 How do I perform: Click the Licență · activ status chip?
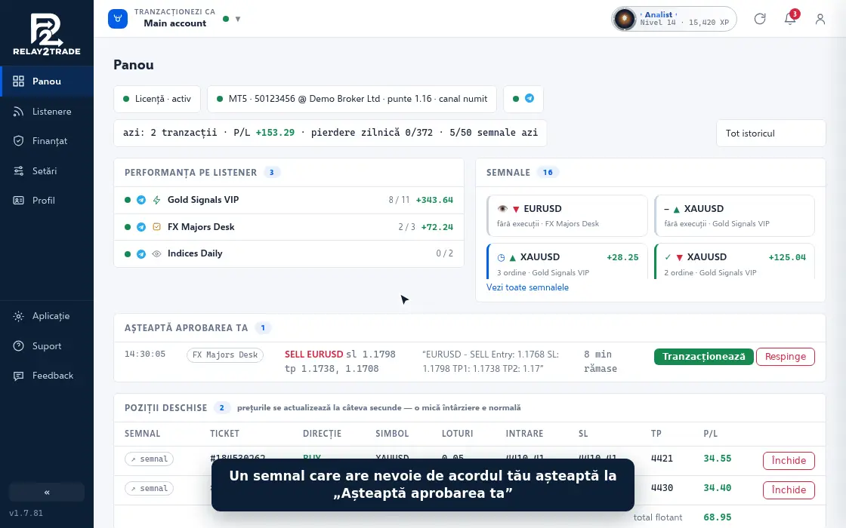[x=157, y=99]
